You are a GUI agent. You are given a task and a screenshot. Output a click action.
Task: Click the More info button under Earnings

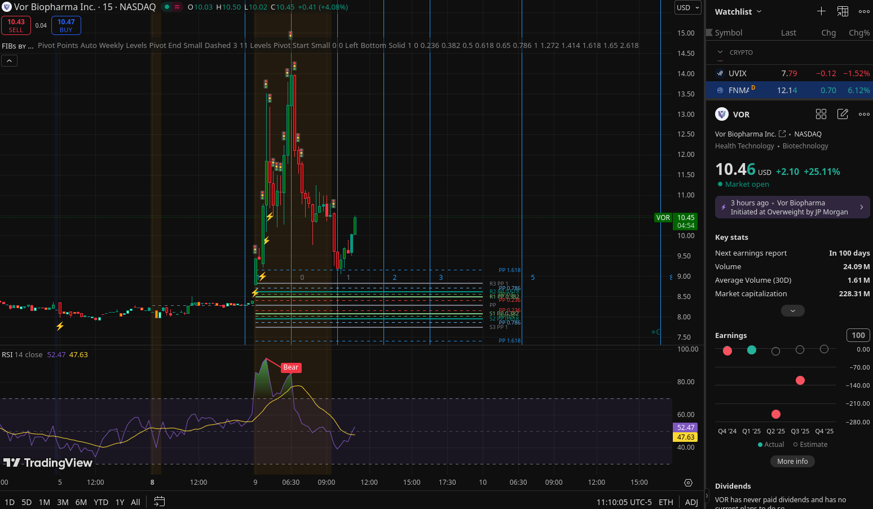point(792,462)
